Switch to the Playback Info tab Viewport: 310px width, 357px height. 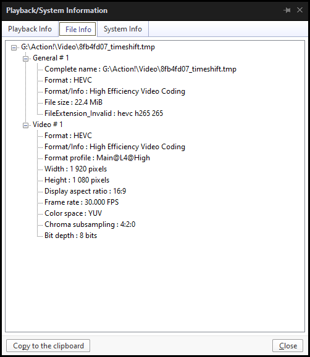point(30,29)
